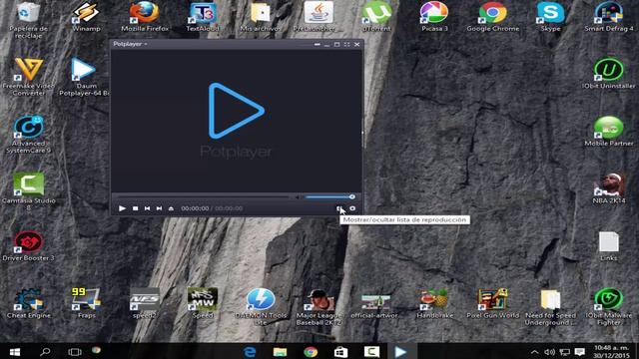Select the Links file on desktop
This screenshot has height=359, width=639.
pos(609,246)
